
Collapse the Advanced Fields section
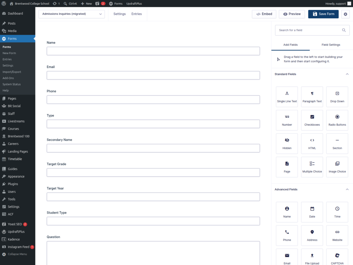347,189
